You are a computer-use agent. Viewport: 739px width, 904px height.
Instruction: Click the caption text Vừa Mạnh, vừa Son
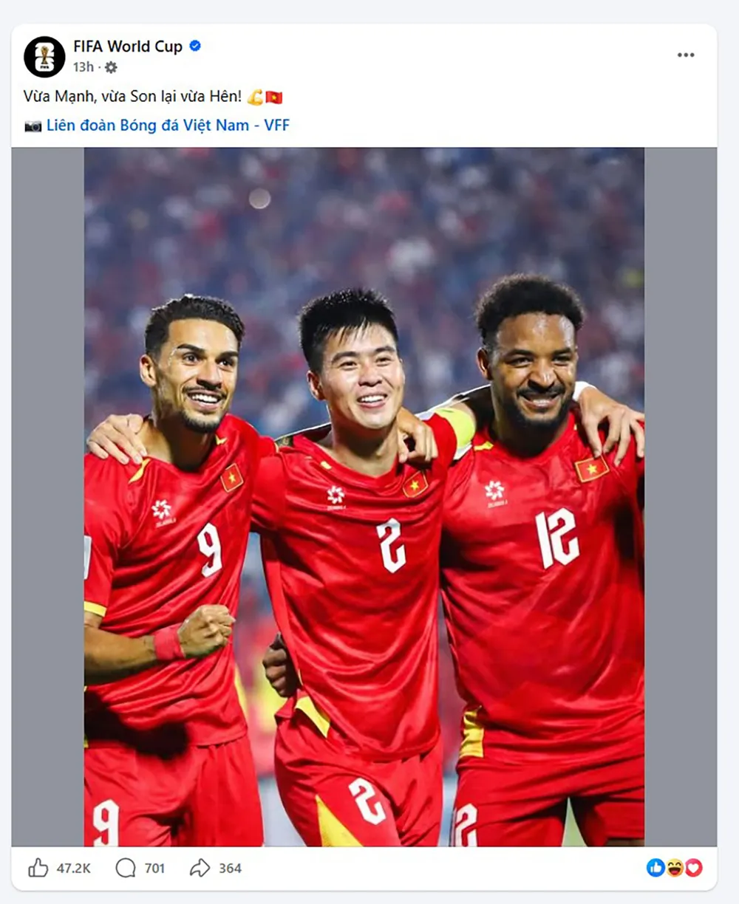[x=89, y=97]
